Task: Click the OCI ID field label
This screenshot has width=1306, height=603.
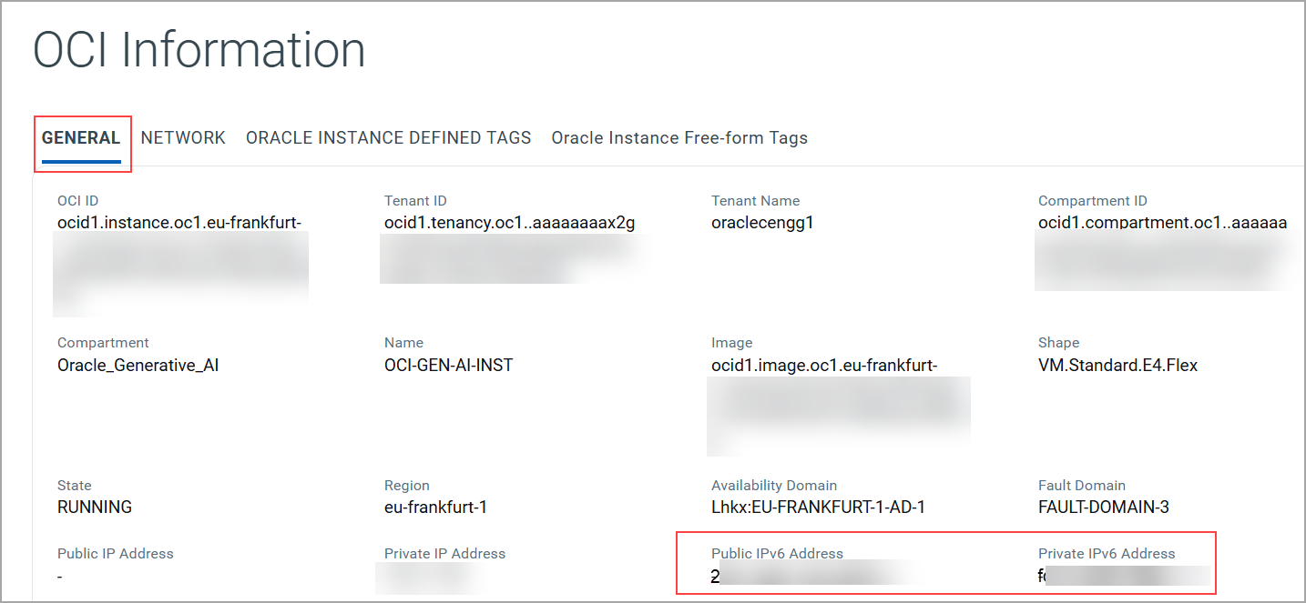Action: [x=77, y=201]
